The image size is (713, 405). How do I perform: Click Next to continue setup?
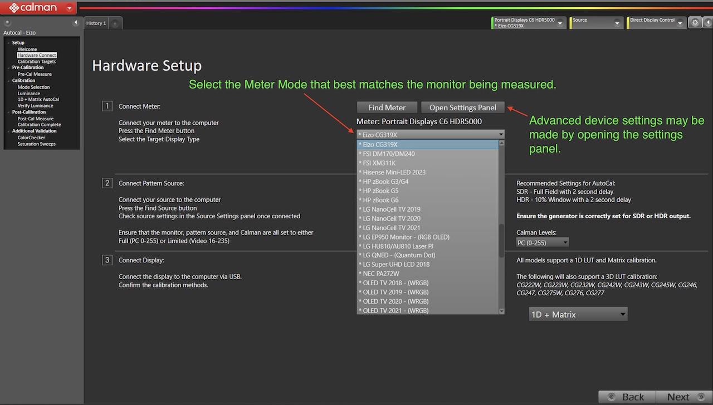684,397
